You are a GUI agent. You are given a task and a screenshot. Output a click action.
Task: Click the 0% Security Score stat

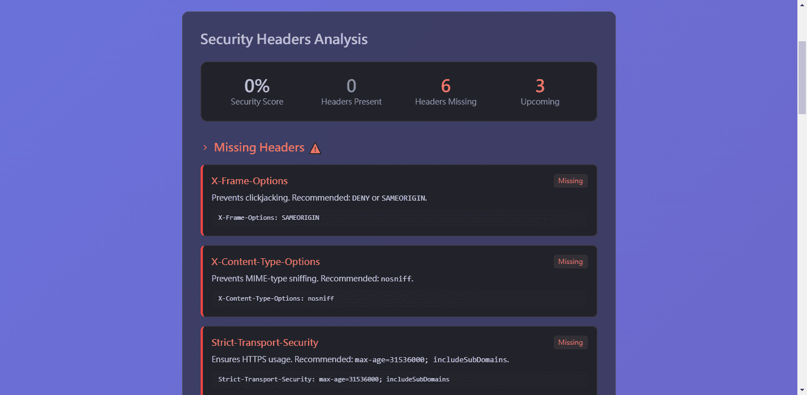click(257, 86)
